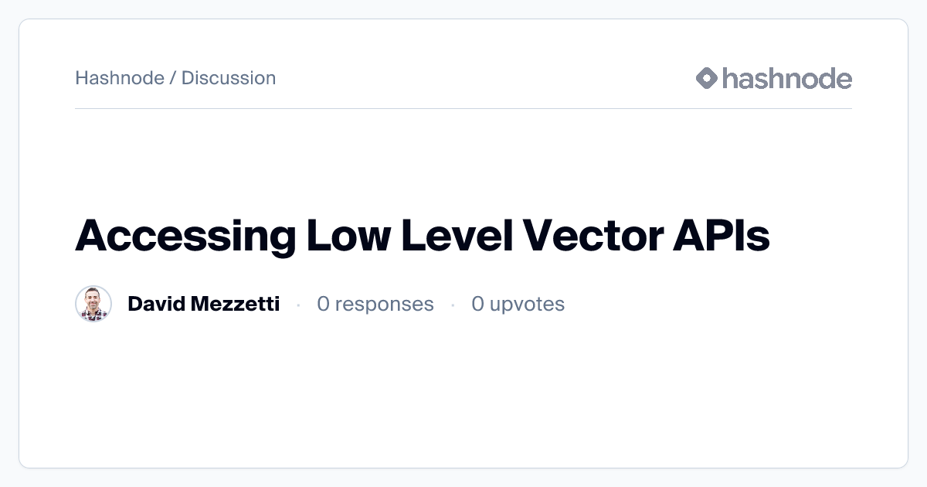View the "0 responses" count
The height and width of the screenshot is (487, 927).
click(x=375, y=304)
